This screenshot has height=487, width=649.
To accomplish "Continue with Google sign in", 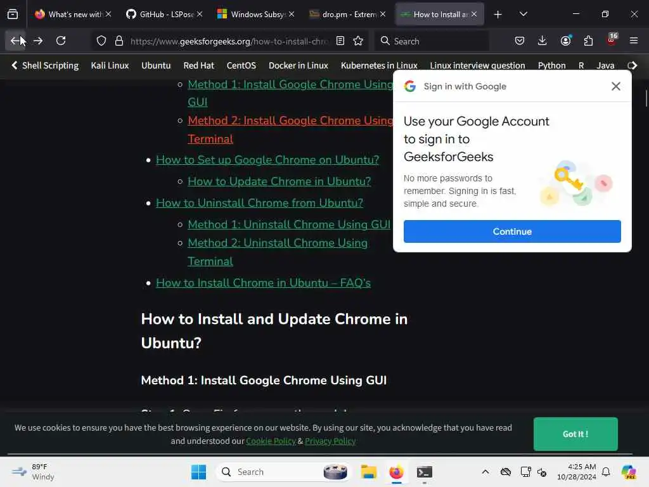I will point(512,231).
